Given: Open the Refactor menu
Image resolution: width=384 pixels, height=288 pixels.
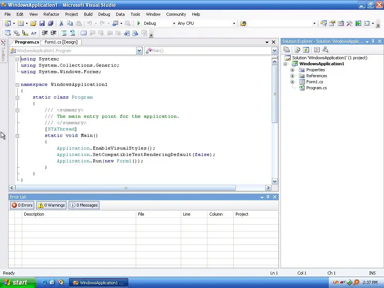Looking at the screenshot, I should coord(51,14).
